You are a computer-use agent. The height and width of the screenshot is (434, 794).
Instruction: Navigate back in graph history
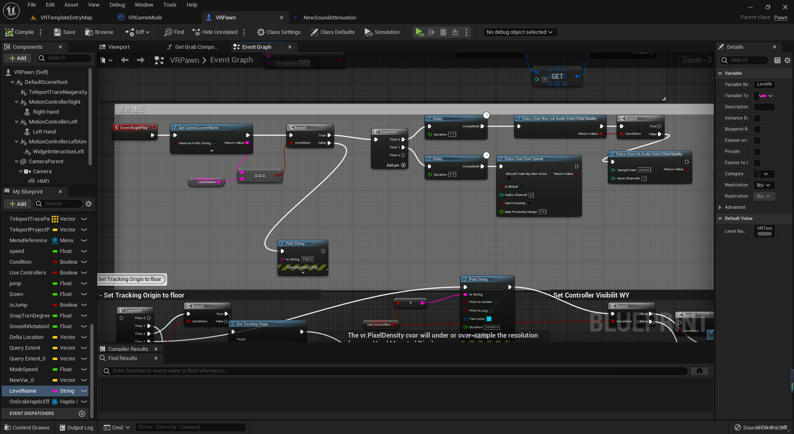coord(124,60)
